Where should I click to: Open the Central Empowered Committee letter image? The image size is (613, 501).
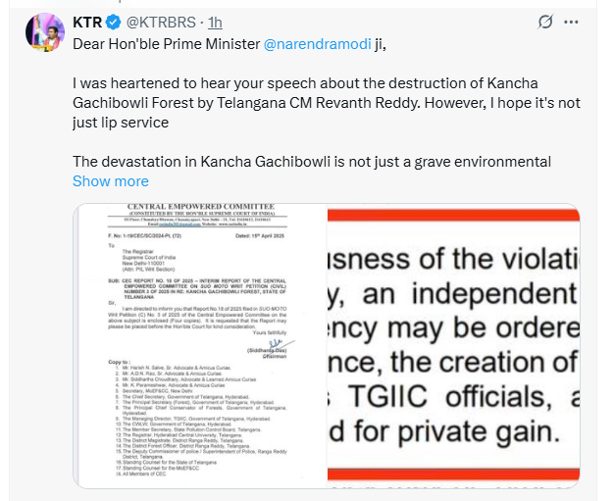coord(200,346)
